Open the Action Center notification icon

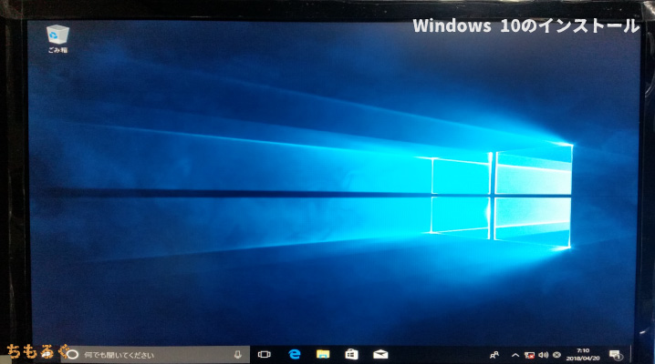point(615,355)
